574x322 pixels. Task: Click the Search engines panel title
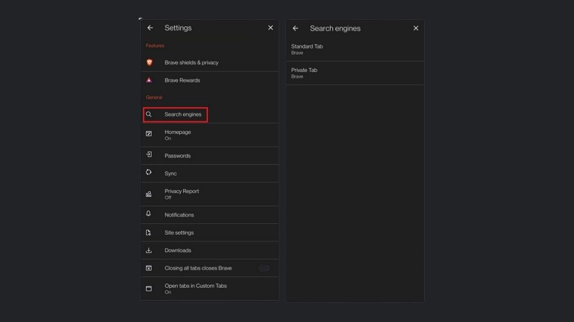tap(335, 28)
